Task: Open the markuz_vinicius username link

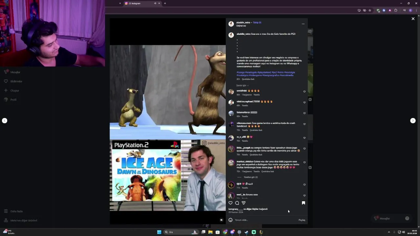Action: [x=245, y=162]
